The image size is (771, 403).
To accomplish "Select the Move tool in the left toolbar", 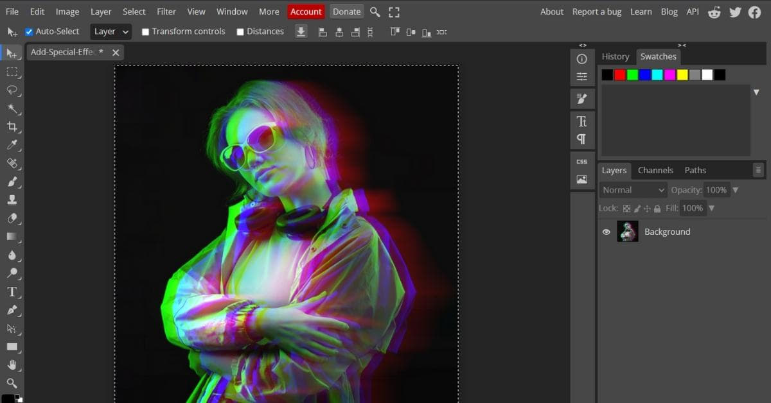I will point(12,53).
